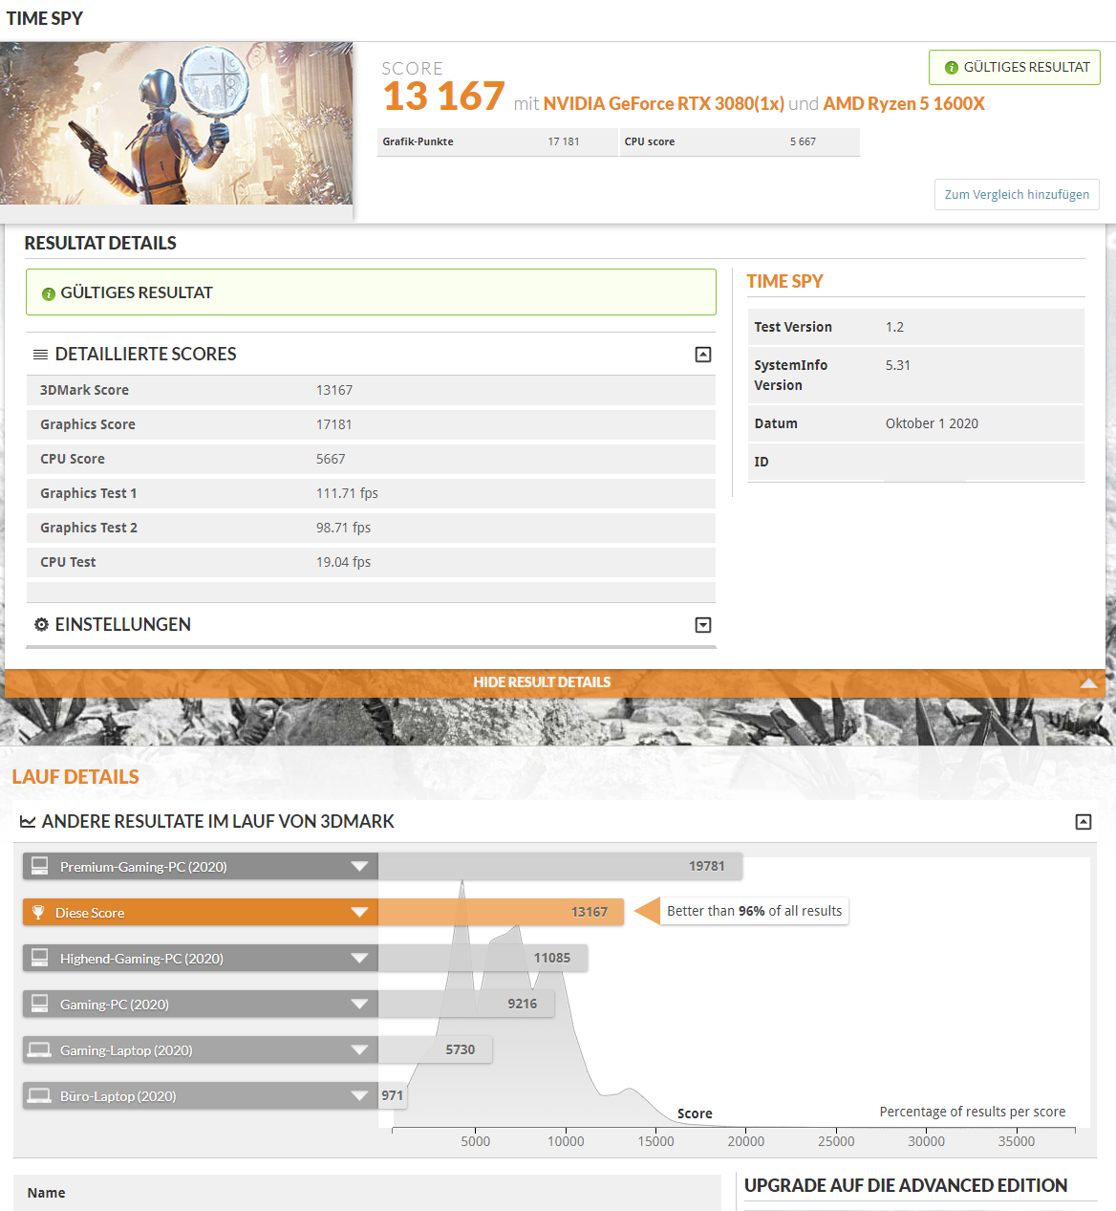Click the Hide Result Details bar

coord(555,682)
